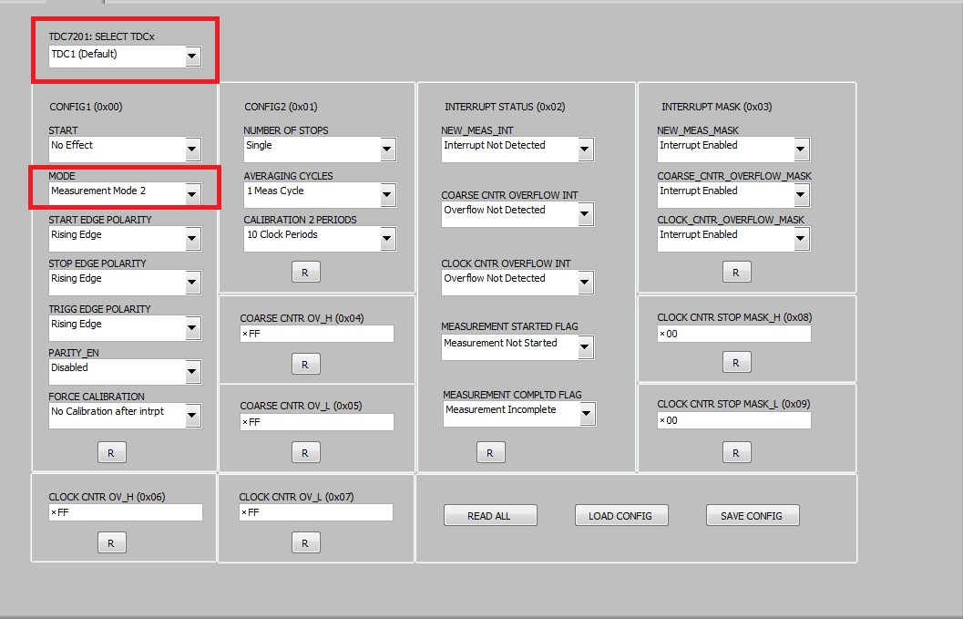
Task: Click the LOAD CONFIG button
Action: pyautogui.click(x=620, y=516)
